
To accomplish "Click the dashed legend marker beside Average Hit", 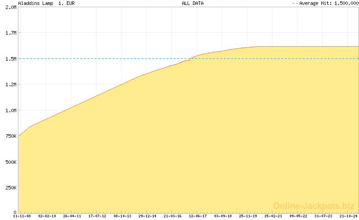I will pos(295,3).
